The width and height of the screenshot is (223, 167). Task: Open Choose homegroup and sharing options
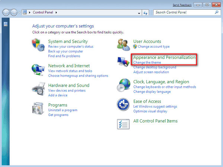pyautogui.click(x=78, y=76)
